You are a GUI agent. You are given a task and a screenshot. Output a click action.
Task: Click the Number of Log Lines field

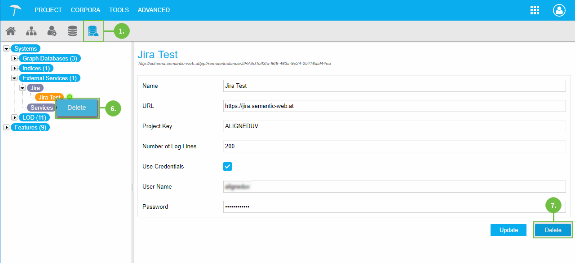[394, 146]
